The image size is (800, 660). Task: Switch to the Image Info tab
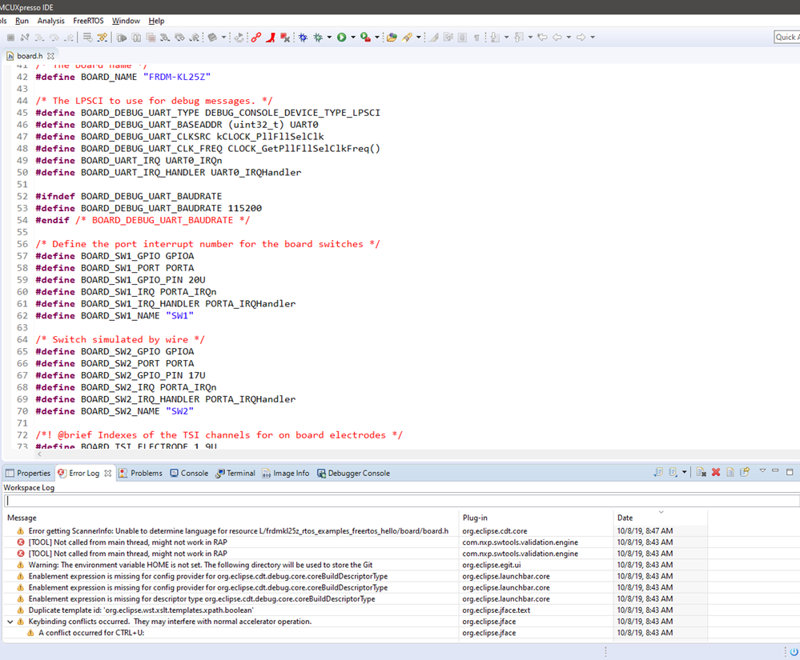click(x=286, y=473)
